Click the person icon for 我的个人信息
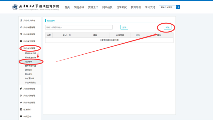This screenshot has height=120, width=213. [21, 21]
